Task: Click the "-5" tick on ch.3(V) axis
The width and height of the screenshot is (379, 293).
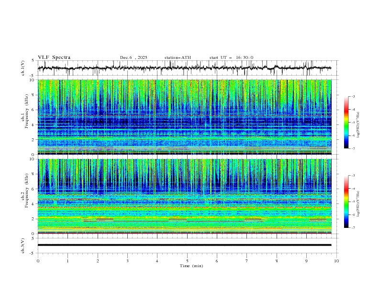Action: 33,253
